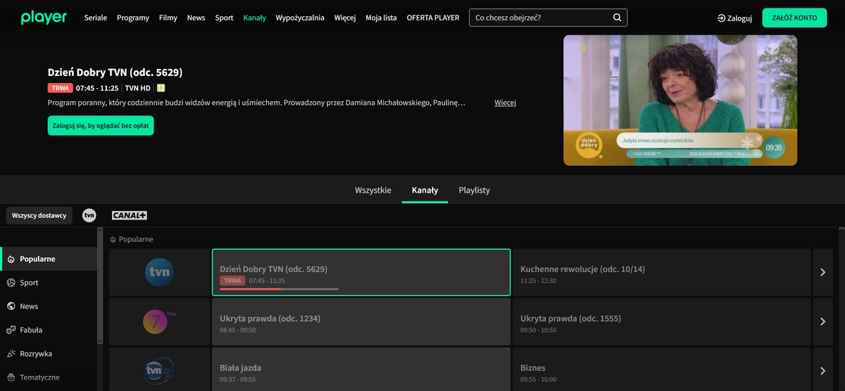Image resolution: width=845 pixels, height=391 pixels.
Task: Open the Seriale menu
Action: 96,18
